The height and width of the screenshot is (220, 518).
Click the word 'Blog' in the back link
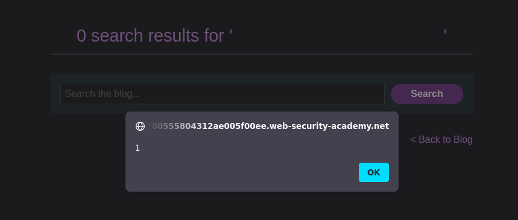point(462,140)
